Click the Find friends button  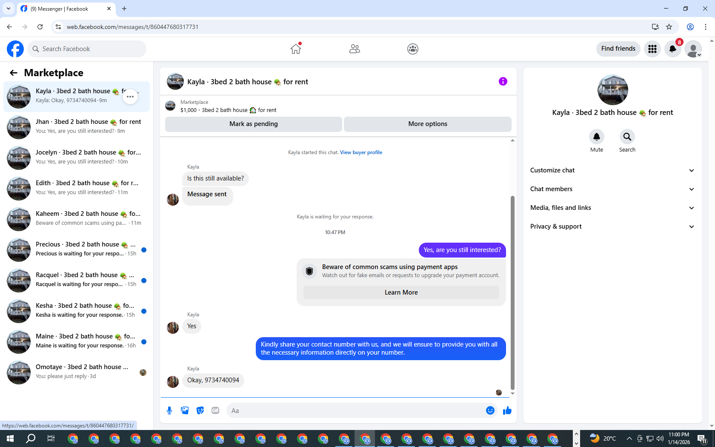click(618, 49)
